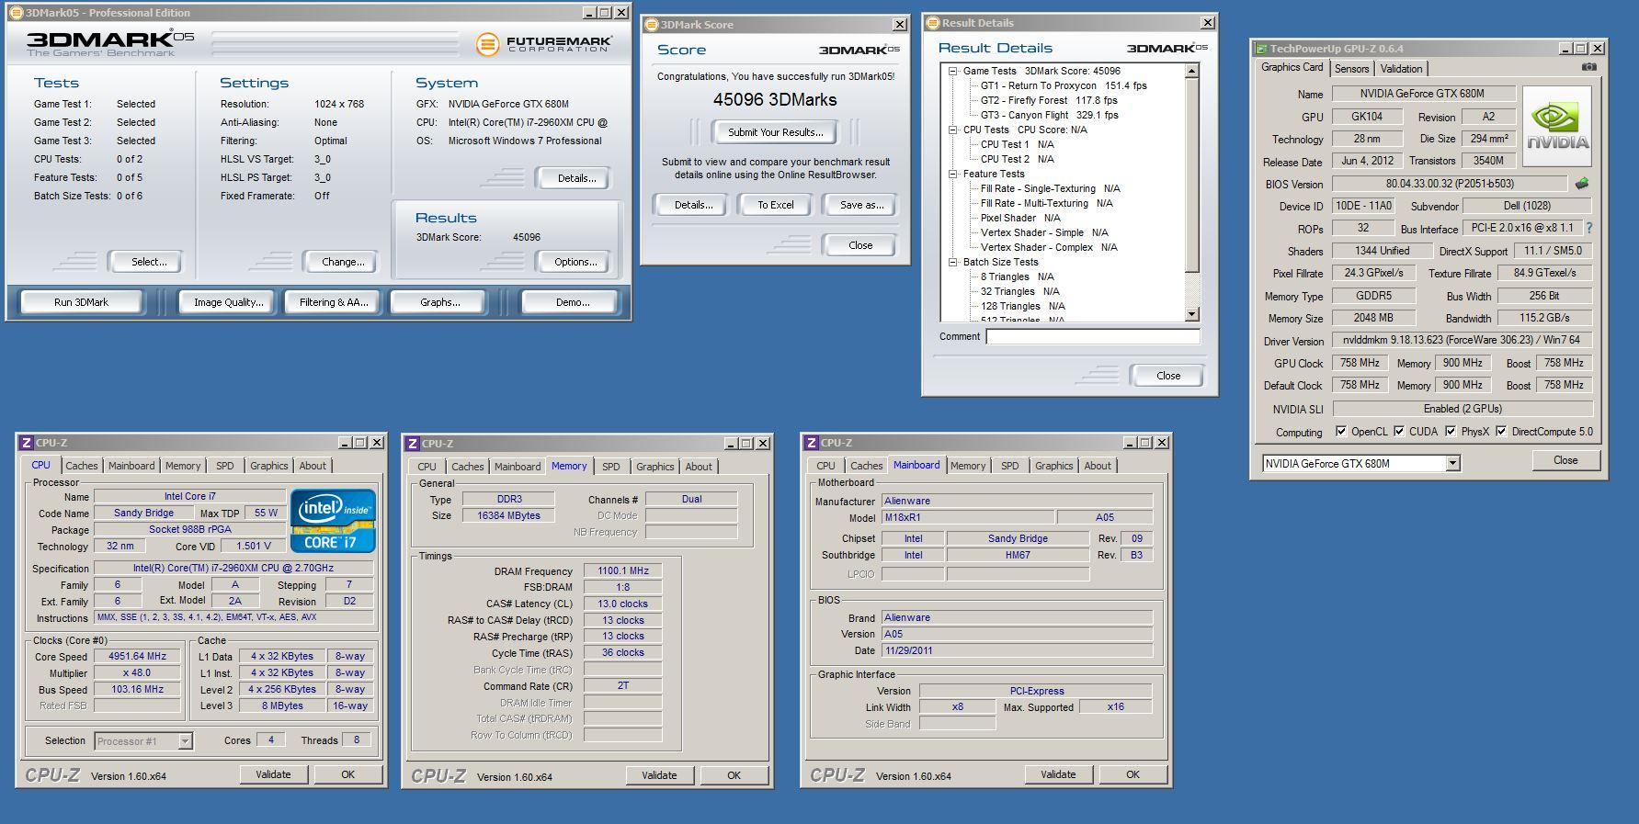
Task: Click the BIOS save icon in GPU-Z
Action: coord(1582,184)
